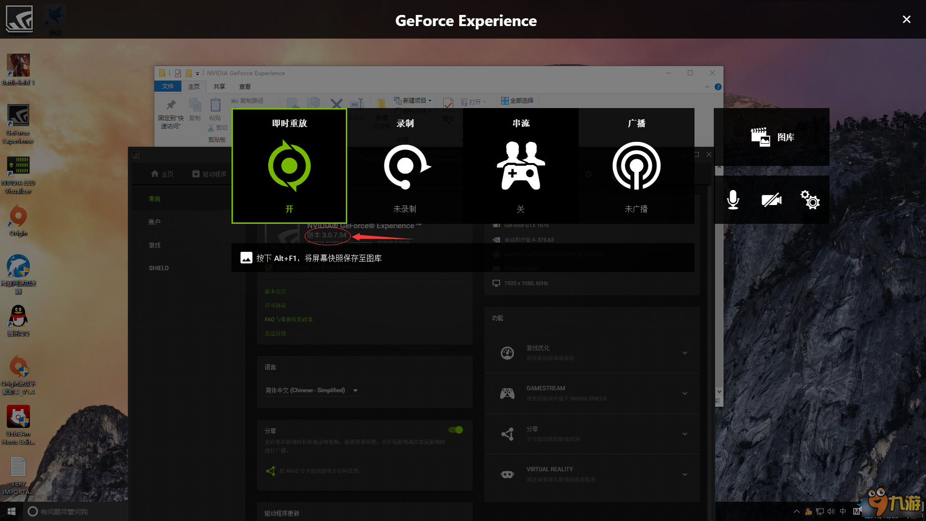Open 新建项目 dropdown in Explorer ribbon
Image resolution: width=926 pixels, height=521 pixels.
(x=412, y=100)
